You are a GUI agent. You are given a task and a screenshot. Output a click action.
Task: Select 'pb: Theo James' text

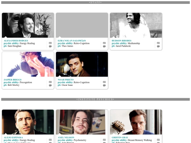click(65, 46)
